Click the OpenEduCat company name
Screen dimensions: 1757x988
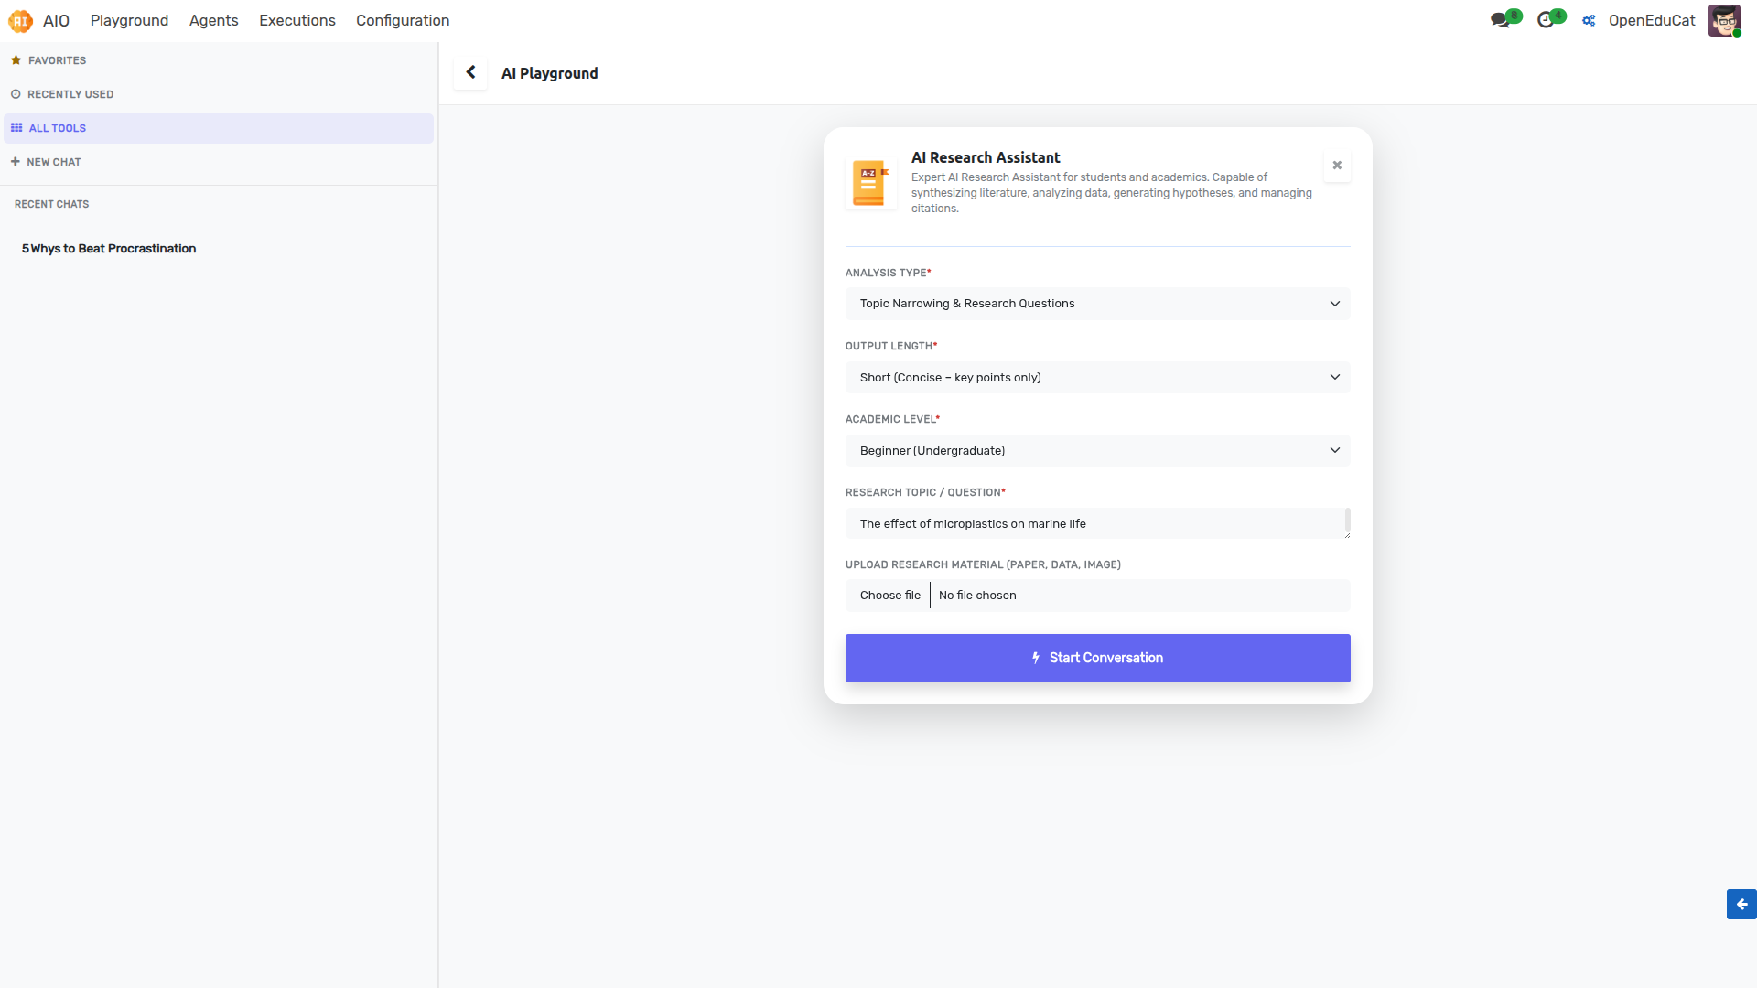(x=1651, y=20)
